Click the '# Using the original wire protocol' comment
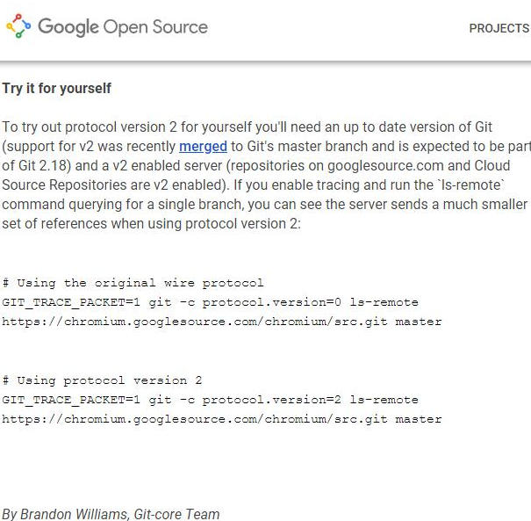The width and height of the screenshot is (531, 521). point(133,283)
